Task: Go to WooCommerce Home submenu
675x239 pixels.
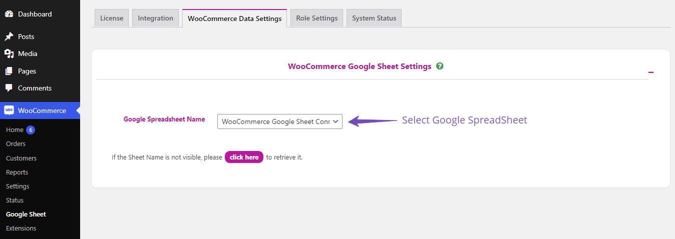Action: point(15,129)
